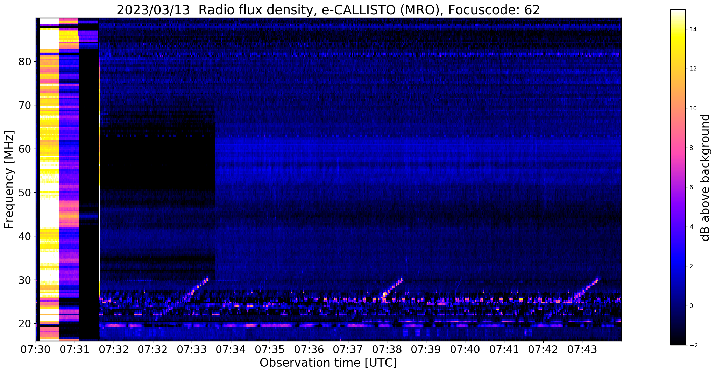The height and width of the screenshot is (373, 716).
Task: Click the 70 MHz frequency tick label
Action: pos(25,105)
